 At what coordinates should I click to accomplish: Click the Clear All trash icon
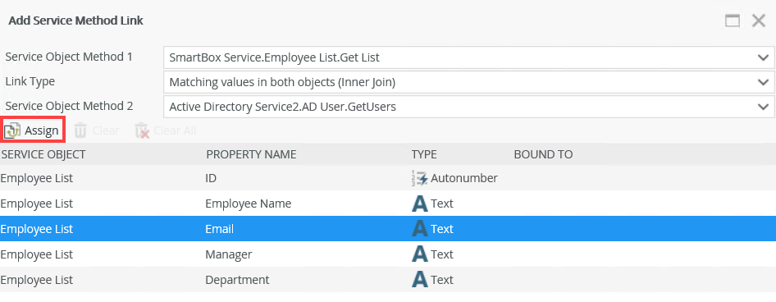142,130
